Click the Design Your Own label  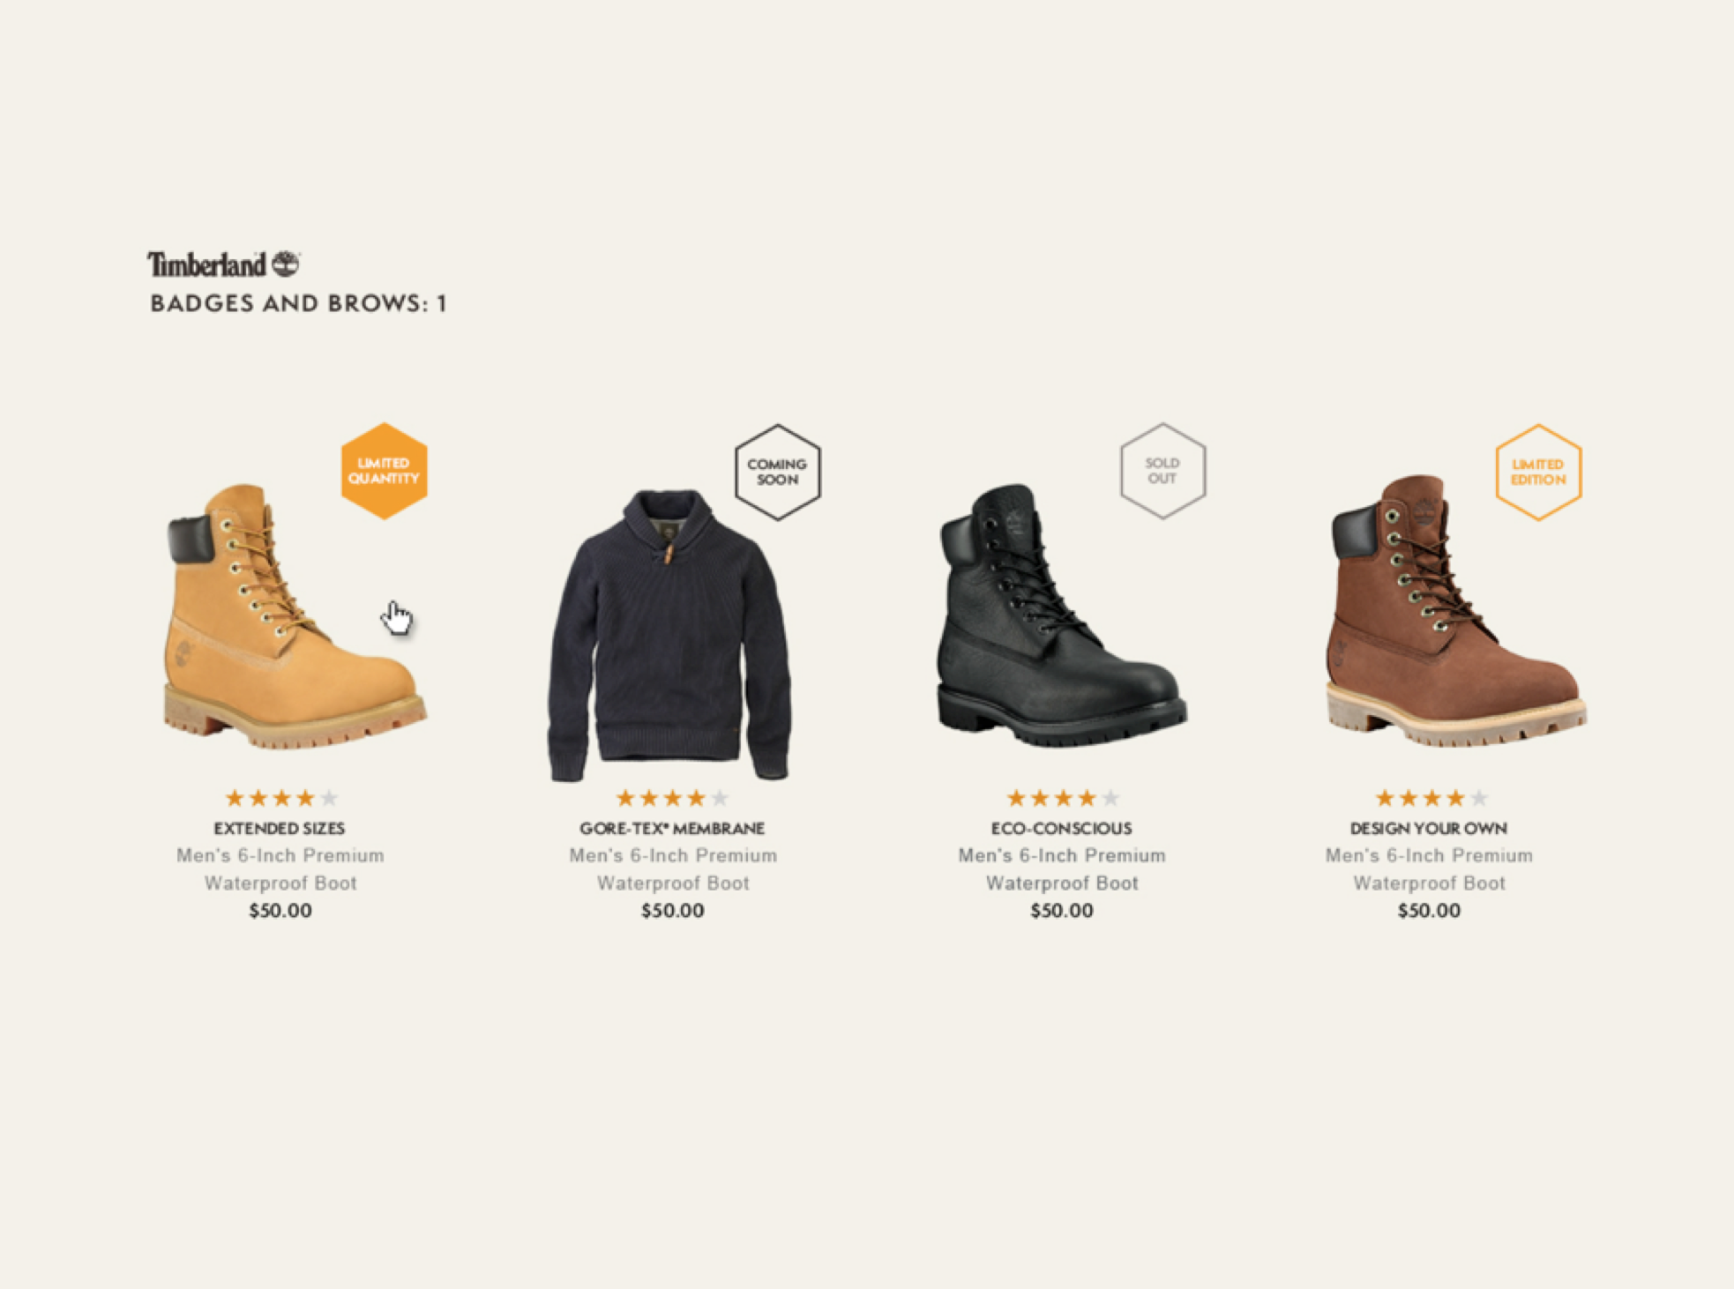point(1429,828)
